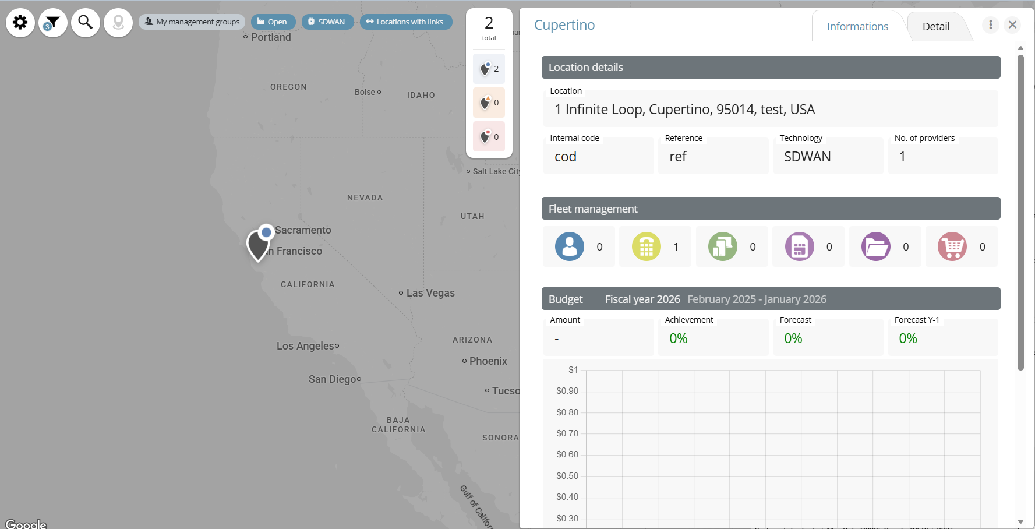Open the red shopping cart icon
This screenshot has width=1035, height=529.
click(952, 246)
